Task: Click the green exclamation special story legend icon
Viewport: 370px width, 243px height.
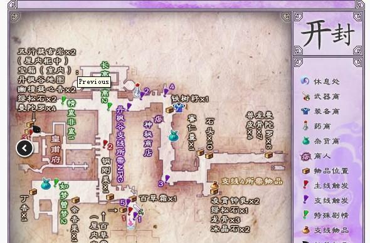Action: [x=305, y=214]
